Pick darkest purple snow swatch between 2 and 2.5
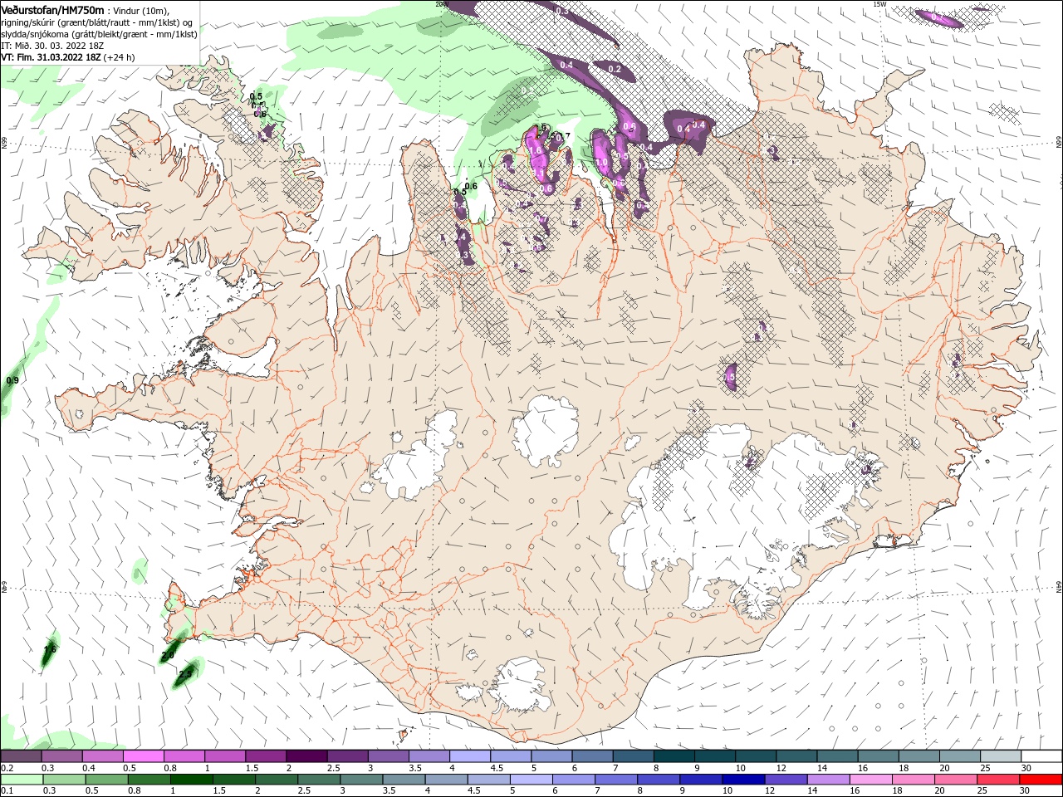The width and height of the screenshot is (1063, 797). pyautogui.click(x=306, y=756)
